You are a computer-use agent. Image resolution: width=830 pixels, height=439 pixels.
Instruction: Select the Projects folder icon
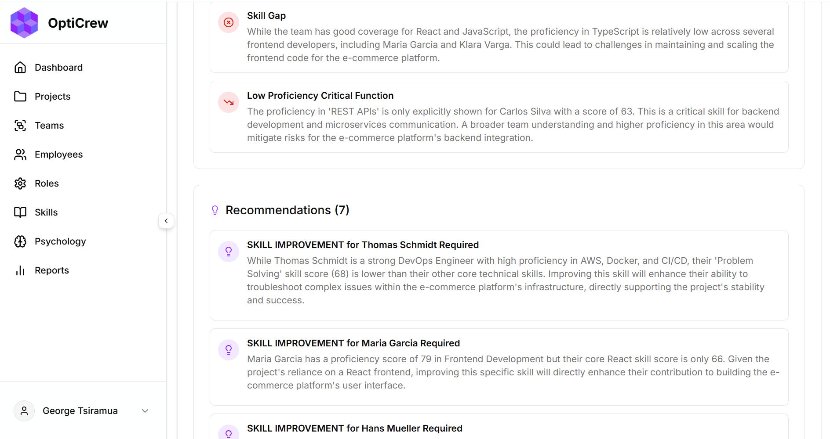[x=20, y=96]
